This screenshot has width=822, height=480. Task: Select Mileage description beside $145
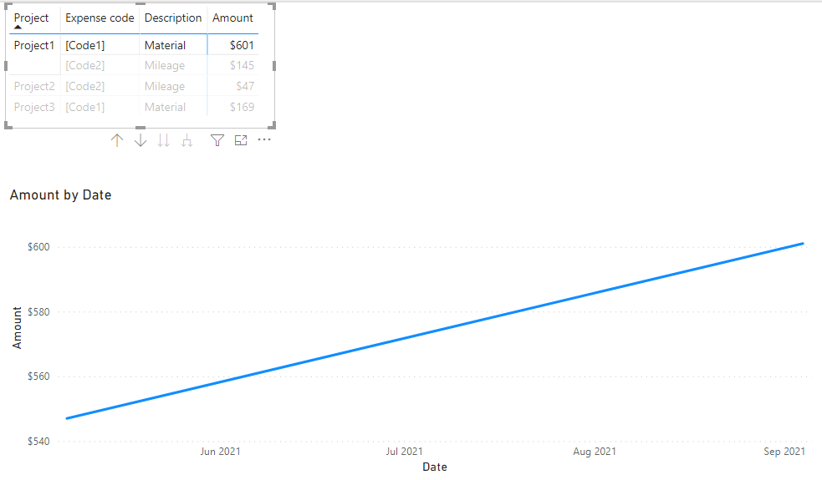[165, 65]
